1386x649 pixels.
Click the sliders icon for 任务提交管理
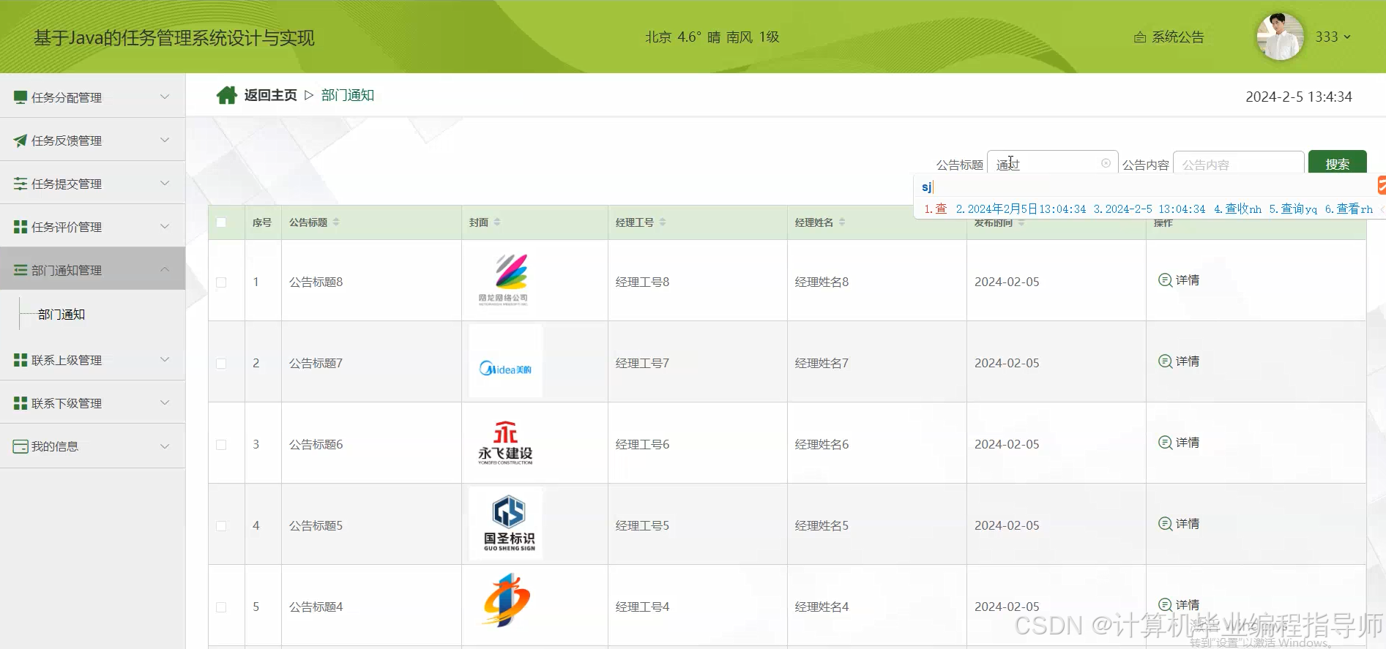21,184
